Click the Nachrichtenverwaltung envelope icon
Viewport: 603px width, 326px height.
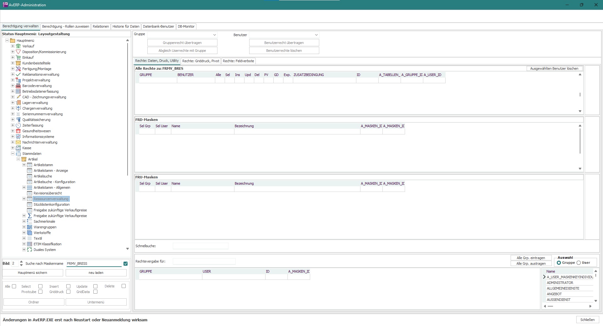point(18,142)
